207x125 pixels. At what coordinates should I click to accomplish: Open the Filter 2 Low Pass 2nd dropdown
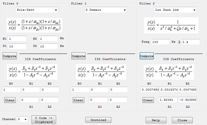[175, 10]
